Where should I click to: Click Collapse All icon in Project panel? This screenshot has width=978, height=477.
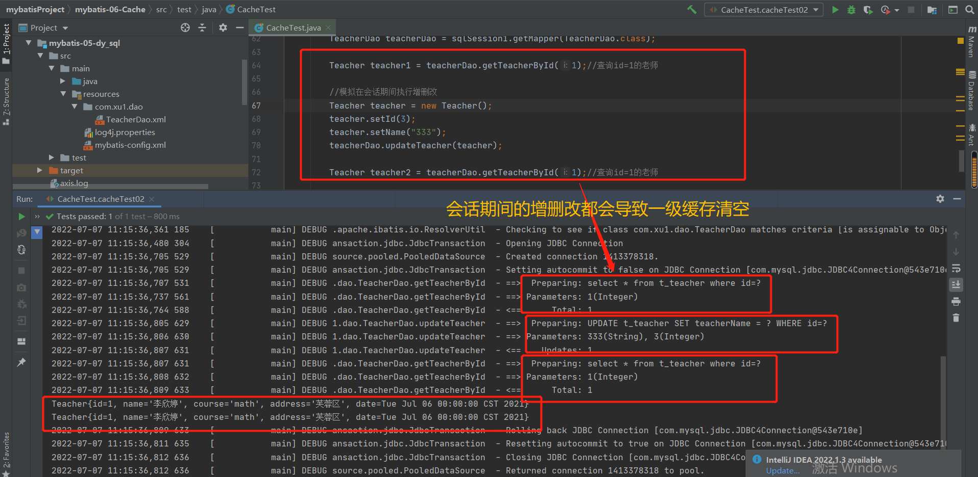click(x=202, y=28)
